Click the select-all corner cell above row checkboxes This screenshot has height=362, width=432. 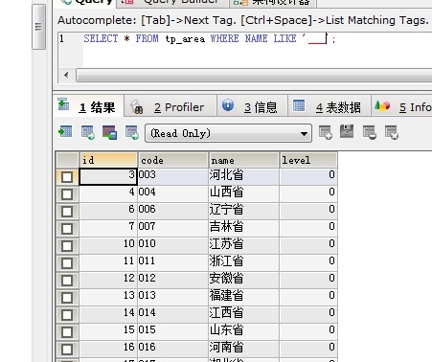point(67,160)
